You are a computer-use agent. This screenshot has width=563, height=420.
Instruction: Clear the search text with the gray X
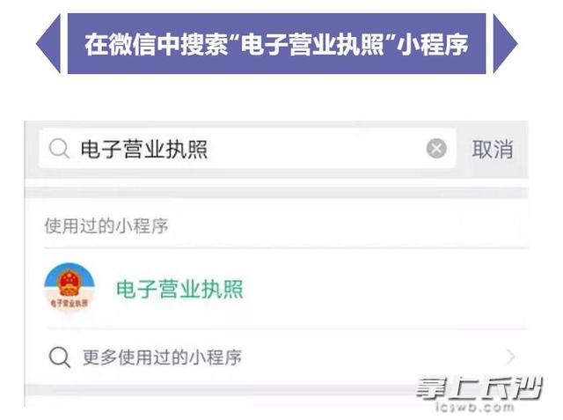pos(436,150)
